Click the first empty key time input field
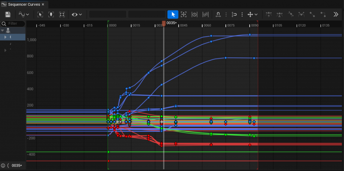The image size is (344, 171). [108, 14]
